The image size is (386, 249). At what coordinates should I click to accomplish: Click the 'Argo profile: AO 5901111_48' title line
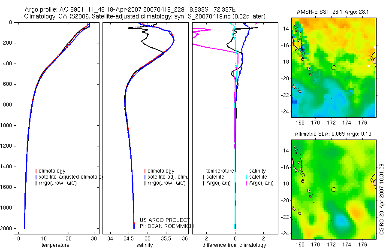point(130,9)
